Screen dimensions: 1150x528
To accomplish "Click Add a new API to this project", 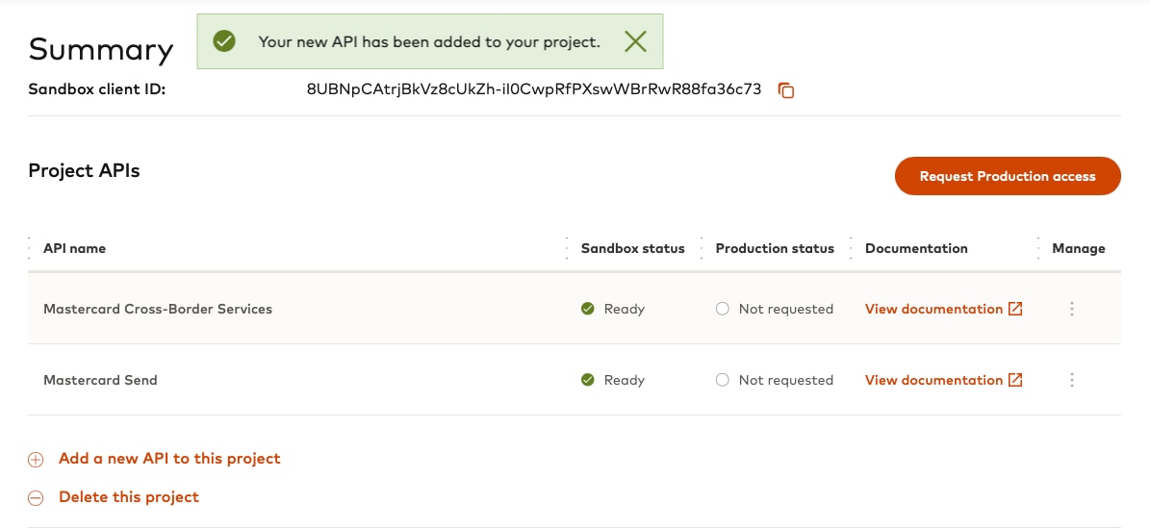I will pos(169,459).
